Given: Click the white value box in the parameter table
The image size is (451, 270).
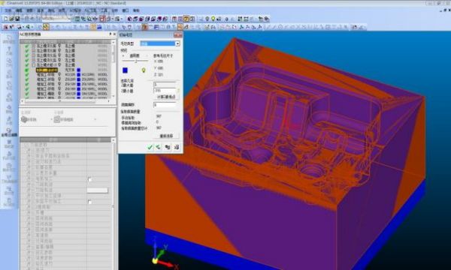Looking at the screenshot, I should pyautogui.click(x=98, y=190).
